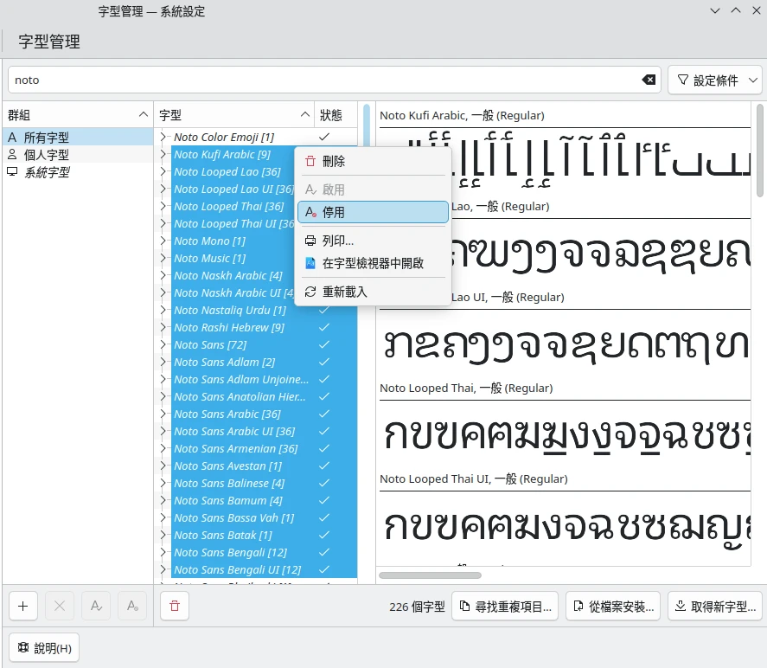Screen dimensions: 767x668
Task: Select the 系統字型 group
Action: tap(47, 172)
